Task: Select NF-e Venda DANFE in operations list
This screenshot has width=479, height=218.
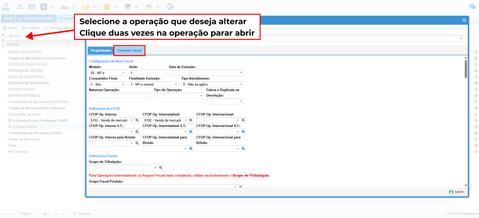Action: coord(23,127)
